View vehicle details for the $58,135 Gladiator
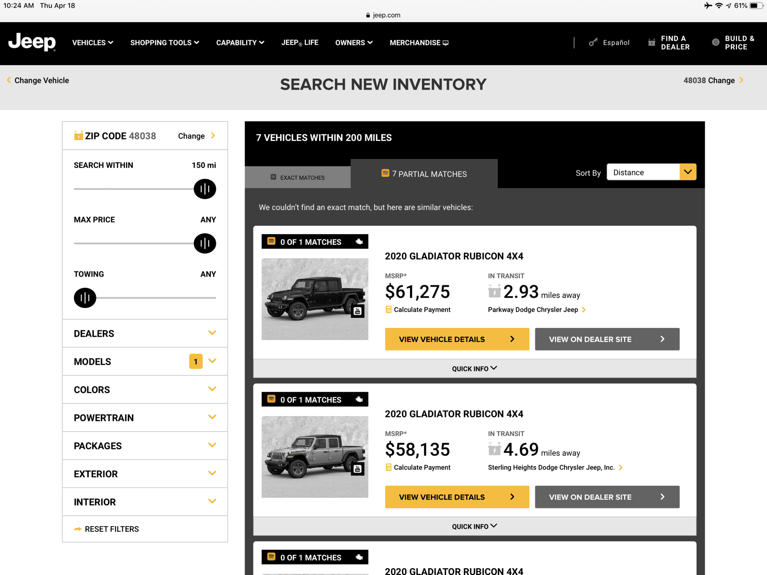 point(457,497)
